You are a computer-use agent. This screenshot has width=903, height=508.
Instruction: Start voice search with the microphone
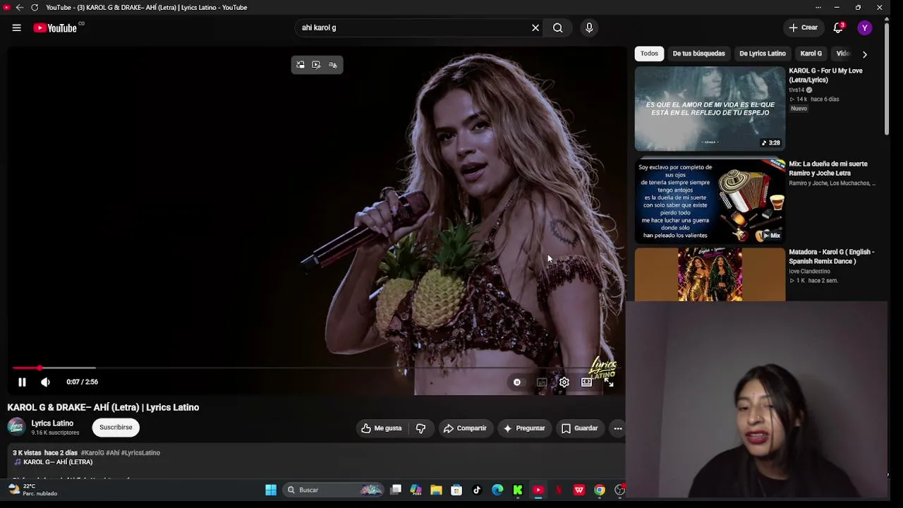click(x=589, y=28)
